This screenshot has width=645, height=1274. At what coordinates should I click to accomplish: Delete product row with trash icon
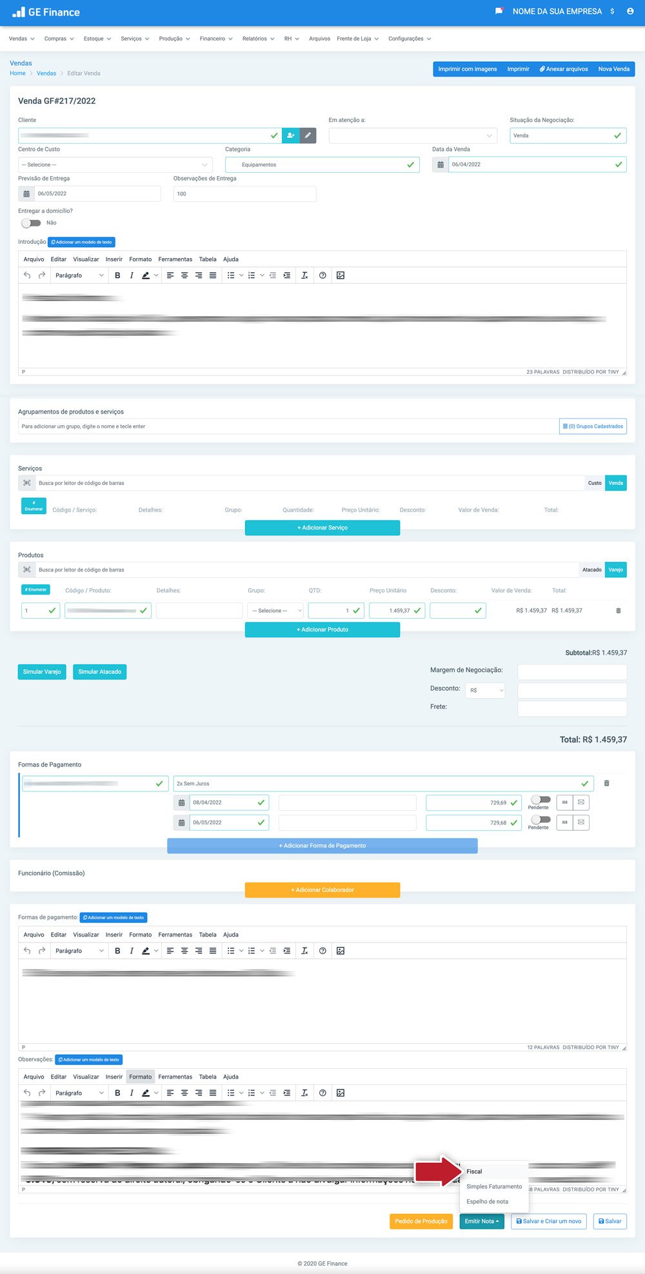coord(619,610)
